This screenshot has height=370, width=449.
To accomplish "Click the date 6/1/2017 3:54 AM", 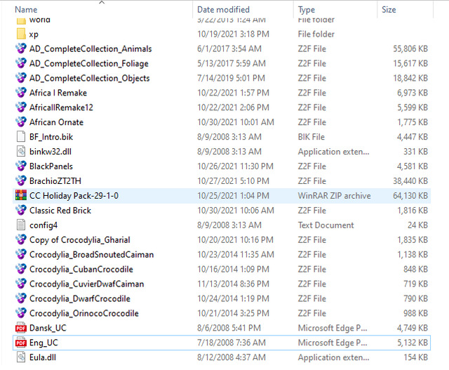I will (x=229, y=48).
